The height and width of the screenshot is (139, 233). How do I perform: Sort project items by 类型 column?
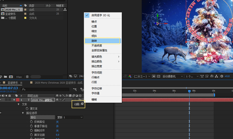31,6
